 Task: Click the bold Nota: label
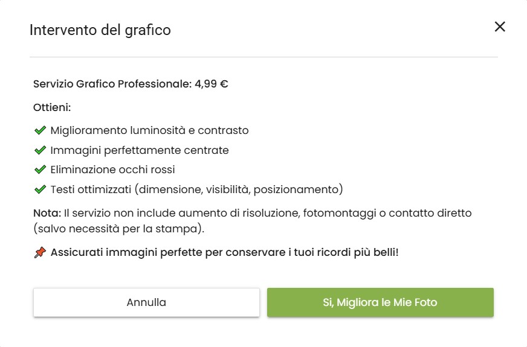tap(47, 213)
